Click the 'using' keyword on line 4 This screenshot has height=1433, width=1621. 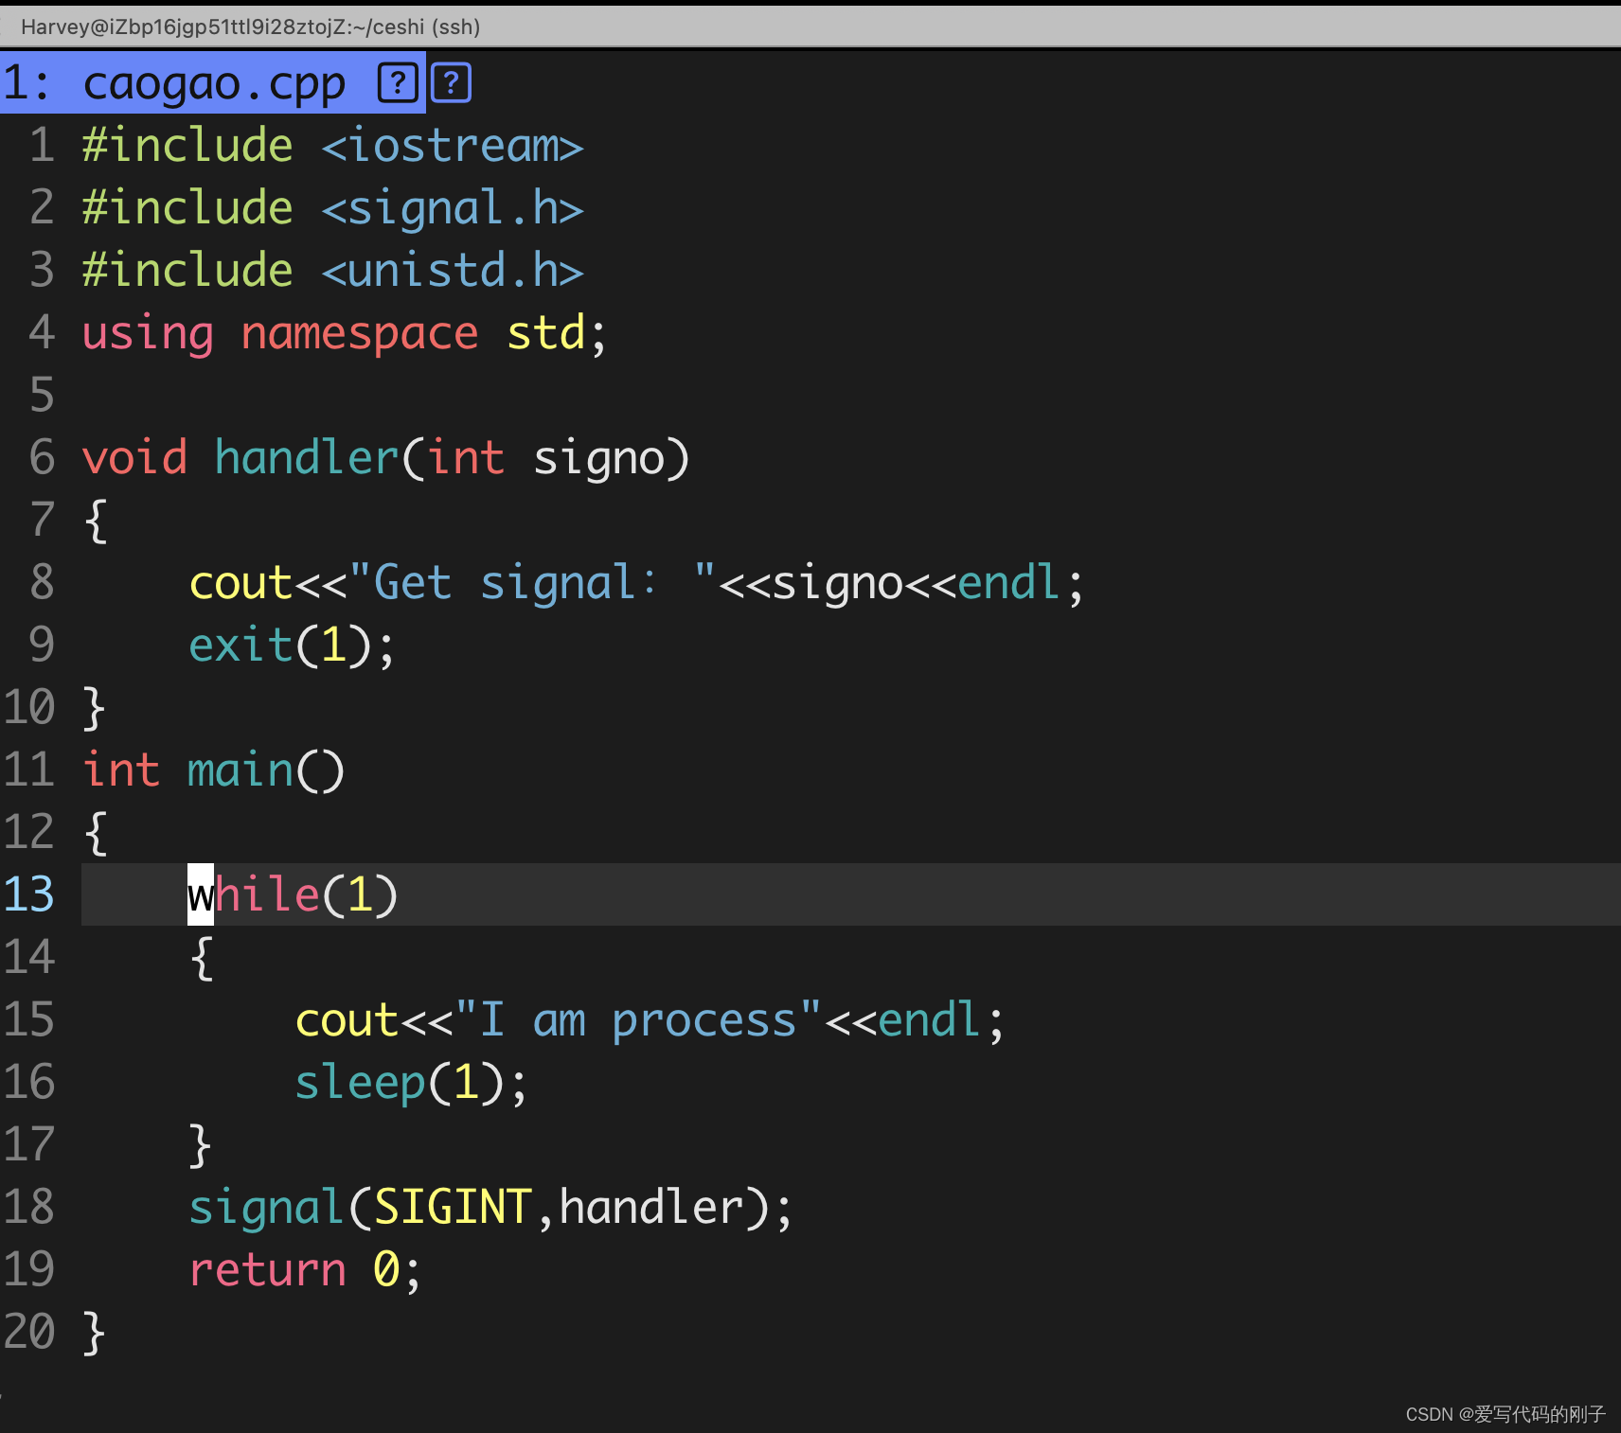pos(148,333)
